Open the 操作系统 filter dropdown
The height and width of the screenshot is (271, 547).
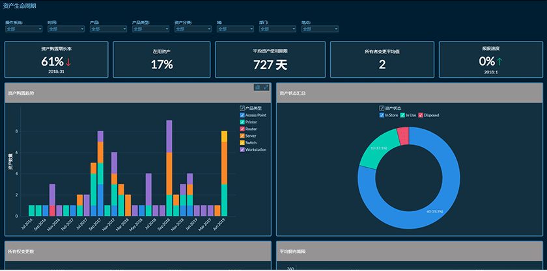tap(23, 29)
